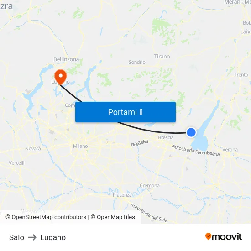Select the Piacenza label
This screenshot has width=251, height=251.
pos(122,195)
